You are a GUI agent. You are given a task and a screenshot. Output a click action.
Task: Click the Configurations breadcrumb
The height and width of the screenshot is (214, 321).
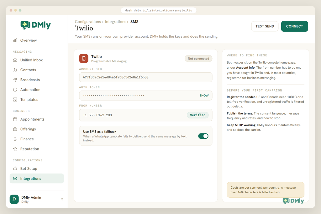point(88,22)
